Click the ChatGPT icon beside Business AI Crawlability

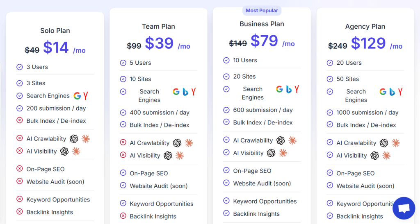(281, 140)
